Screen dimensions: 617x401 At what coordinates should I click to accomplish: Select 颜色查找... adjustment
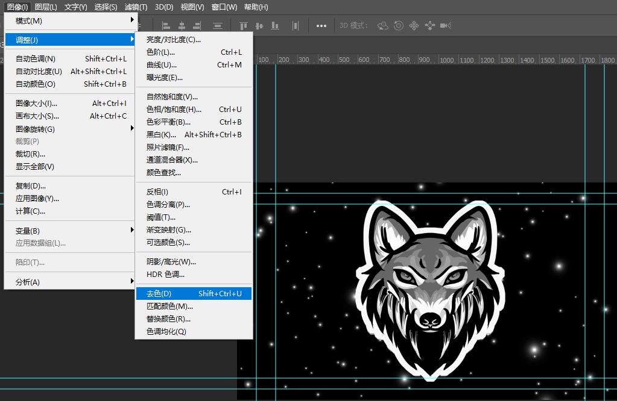pos(194,172)
